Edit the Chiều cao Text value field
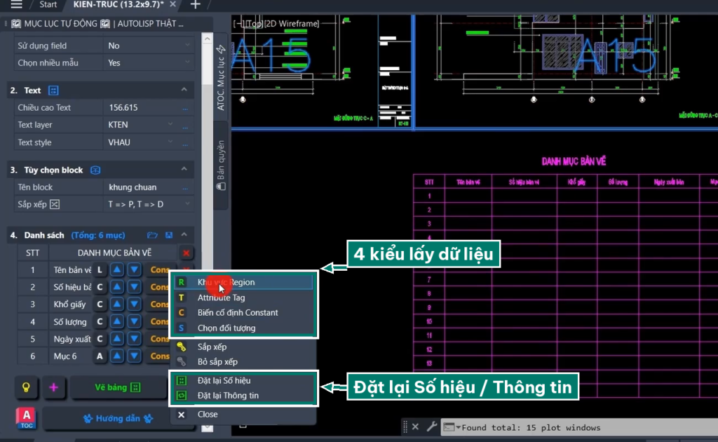718x442 pixels. [142, 107]
